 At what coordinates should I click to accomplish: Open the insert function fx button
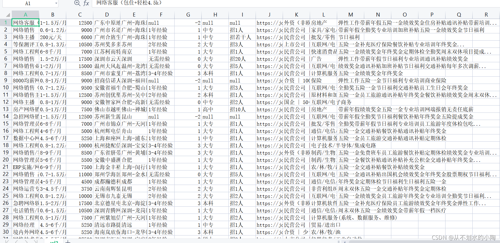(x=86, y=3)
